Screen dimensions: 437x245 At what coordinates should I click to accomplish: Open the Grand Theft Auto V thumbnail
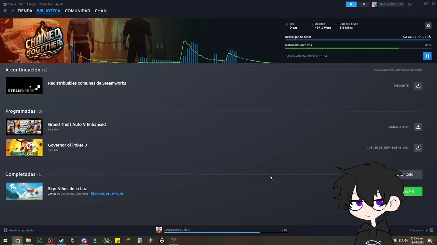pyautogui.click(x=24, y=127)
